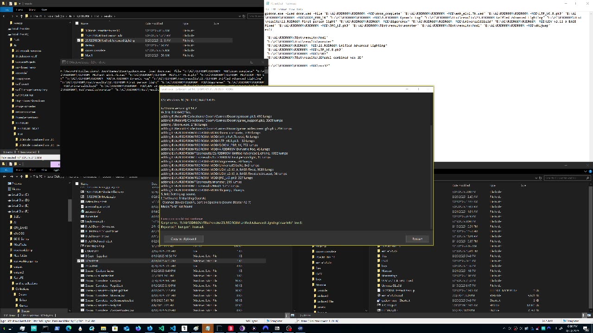The image size is (593, 333).
Task: Click Properties icon in top Explorer title bar
Action: coord(10,3)
